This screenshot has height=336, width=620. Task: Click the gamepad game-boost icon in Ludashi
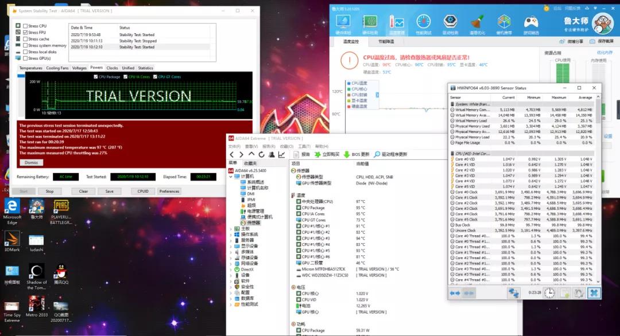point(530,23)
